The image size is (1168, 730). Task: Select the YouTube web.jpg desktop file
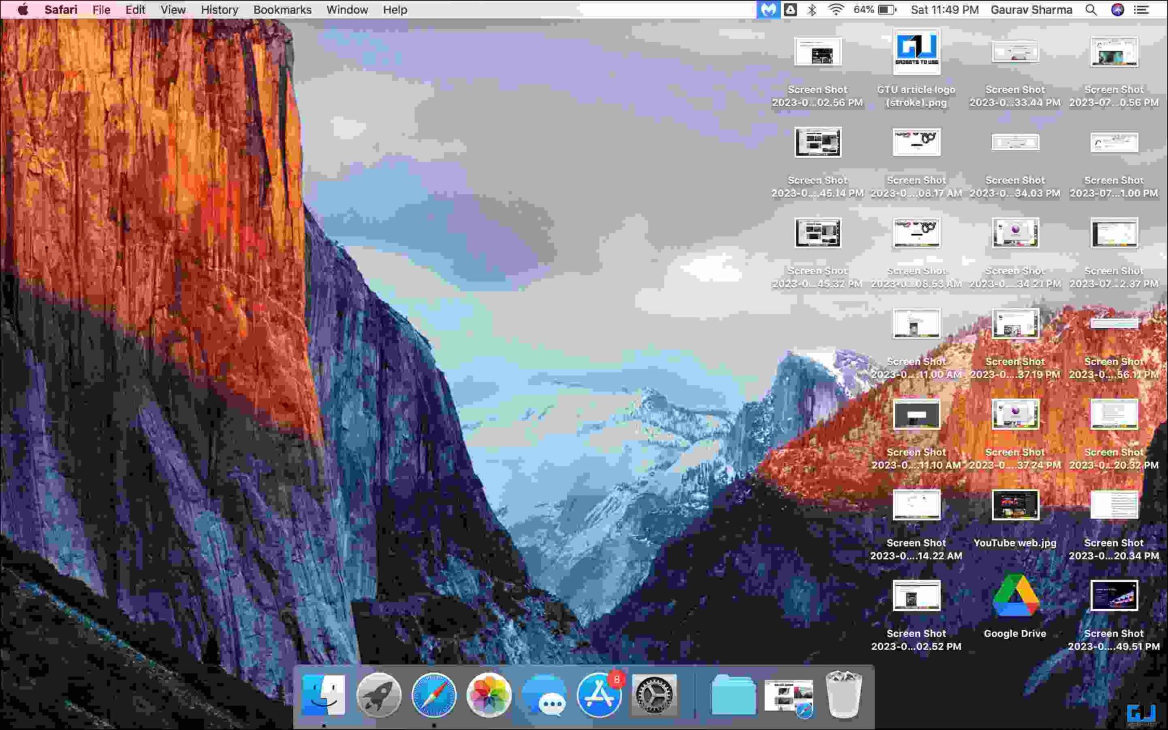tap(1015, 506)
